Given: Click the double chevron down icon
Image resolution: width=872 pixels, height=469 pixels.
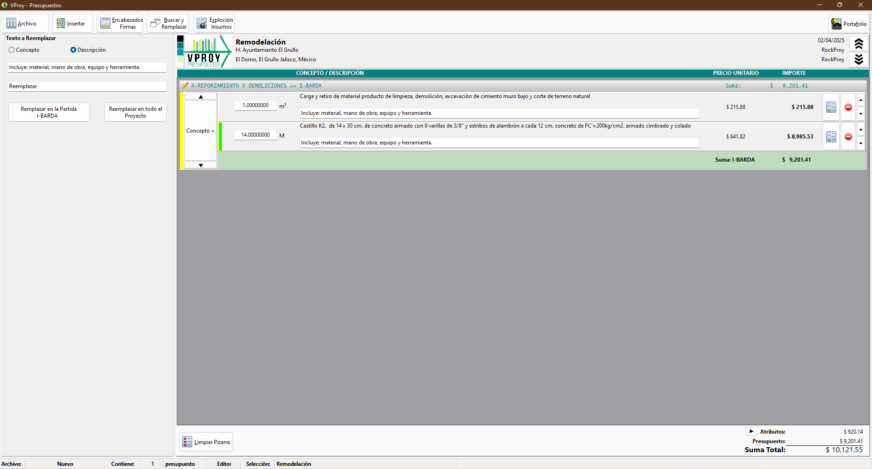Looking at the screenshot, I should pyautogui.click(x=858, y=59).
